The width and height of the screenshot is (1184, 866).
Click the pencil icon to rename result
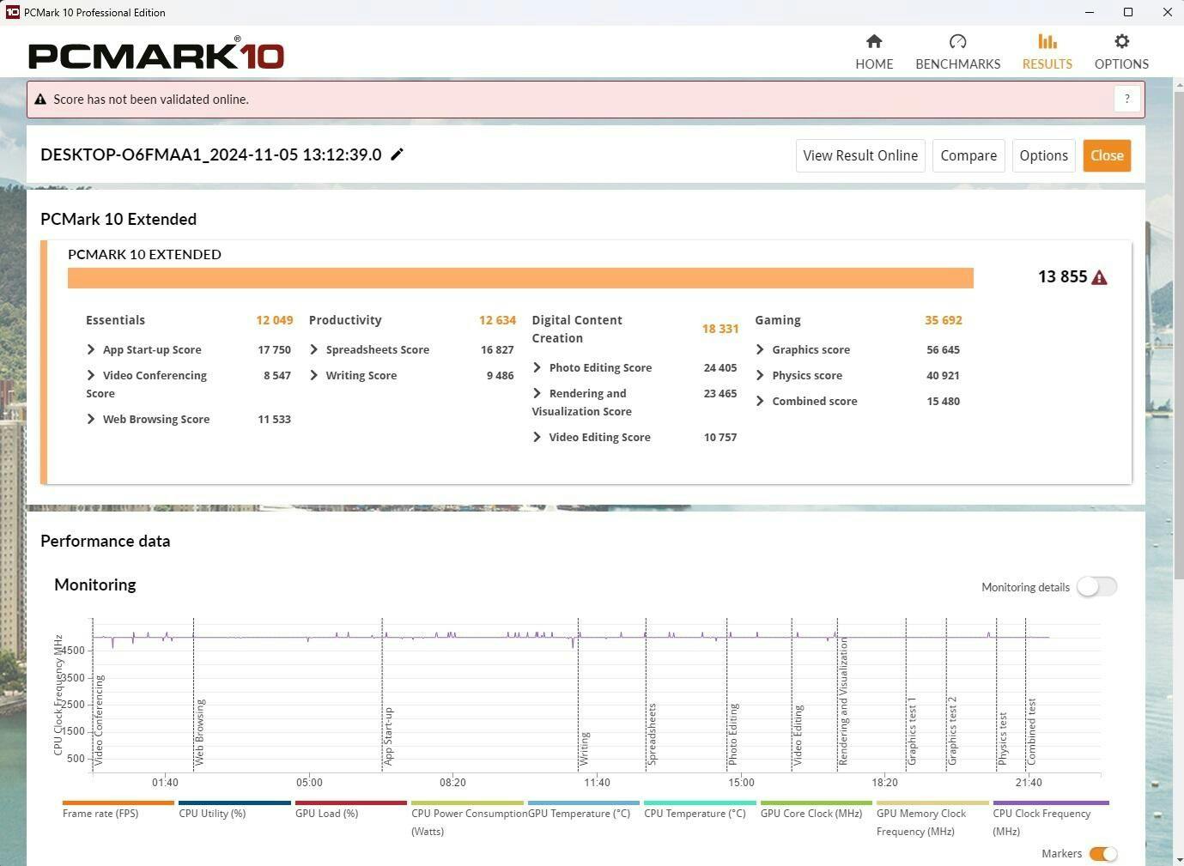pyautogui.click(x=397, y=154)
